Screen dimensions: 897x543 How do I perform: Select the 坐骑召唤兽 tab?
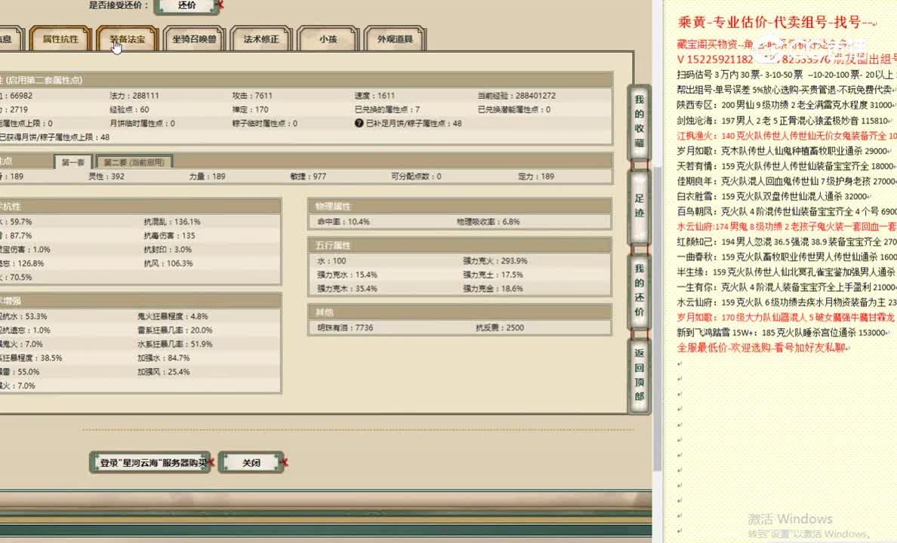pos(194,39)
